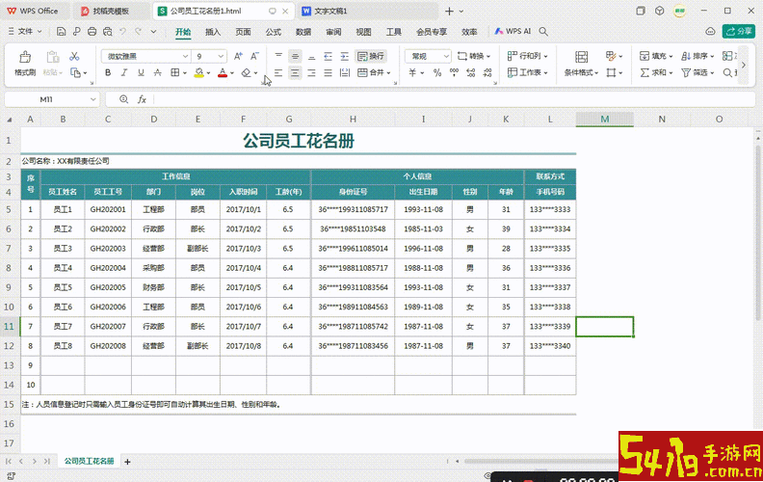
Task: Toggle middle vertical alignment
Action: coord(295,56)
